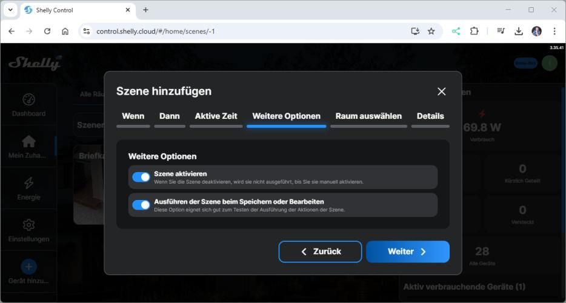Click the Gerät hinzufügen plus icon
Image resolution: width=566 pixels, height=303 pixels.
(x=28, y=267)
